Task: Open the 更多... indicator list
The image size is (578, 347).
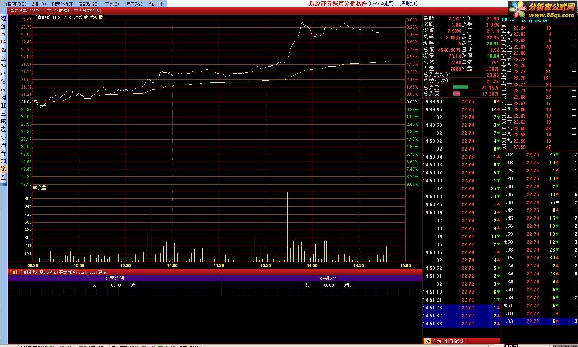Action: pyautogui.click(x=105, y=272)
